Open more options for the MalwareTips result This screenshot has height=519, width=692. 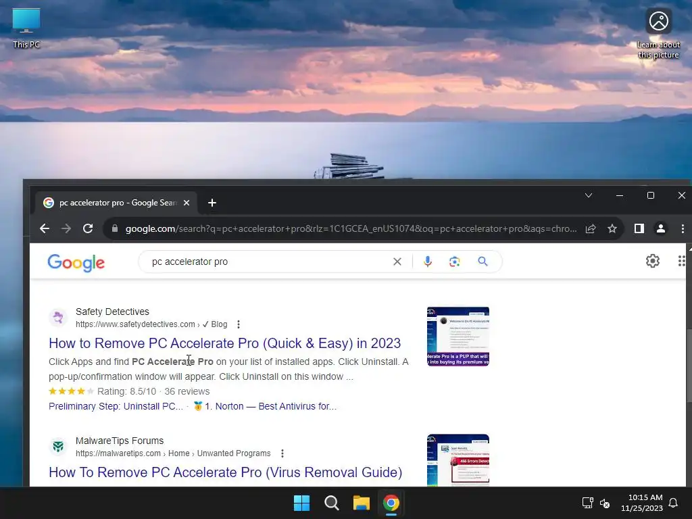tap(282, 453)
